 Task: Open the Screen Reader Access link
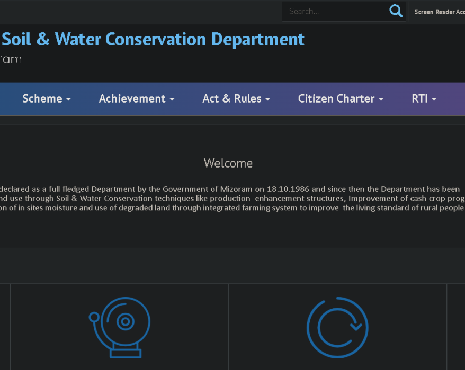(x=440, y=12)
